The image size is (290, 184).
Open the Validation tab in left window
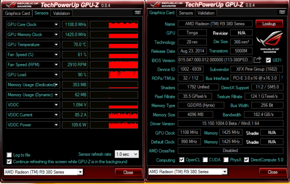(x=61, y=13)
